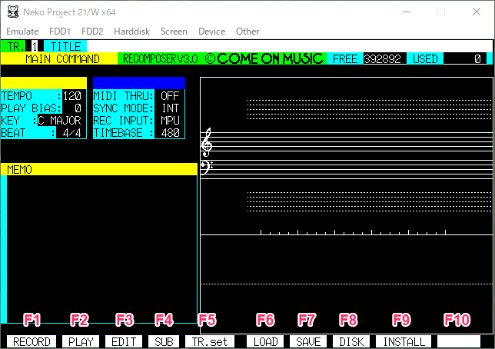
Task: Click the MEMO header
Action: click(99, 169)
